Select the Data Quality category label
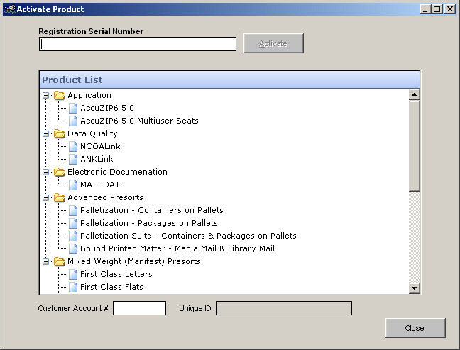This screenshot has height=350, width=460. click(x=92, y=133)
